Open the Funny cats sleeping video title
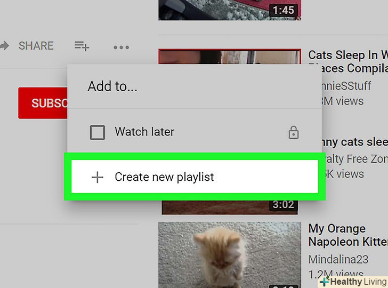The image size is (388, 288). pyautogui.click(x=355, y=142)
